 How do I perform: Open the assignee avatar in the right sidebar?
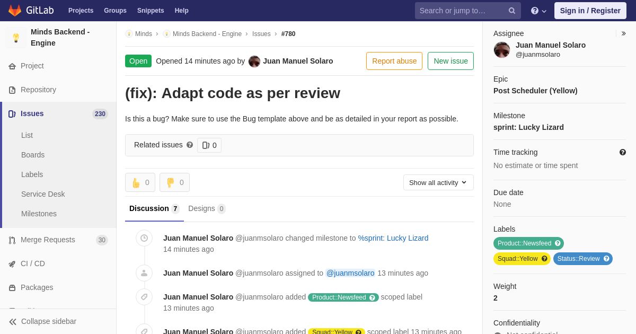coord(502,50)
